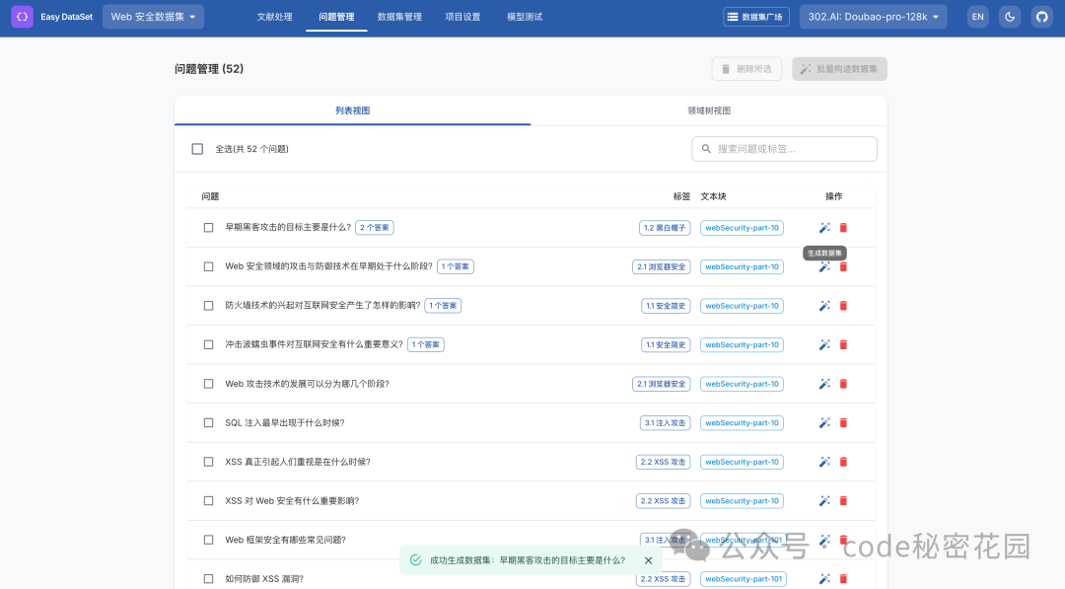
Task: Delete the XSS 对 Web 安全 question row
Action: click(x=843, y=500)
